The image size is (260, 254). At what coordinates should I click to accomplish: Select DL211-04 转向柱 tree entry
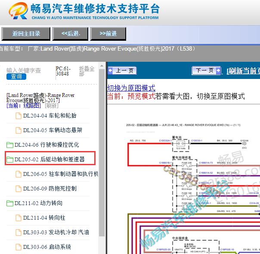(x=44, y=218)
